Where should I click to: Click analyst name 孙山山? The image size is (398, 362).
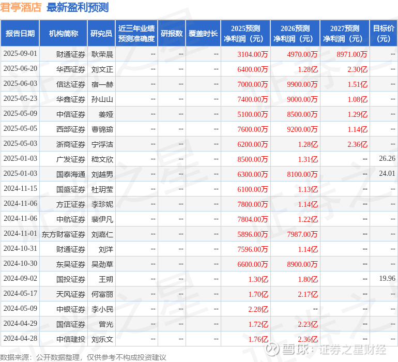(x=102, y=99)
